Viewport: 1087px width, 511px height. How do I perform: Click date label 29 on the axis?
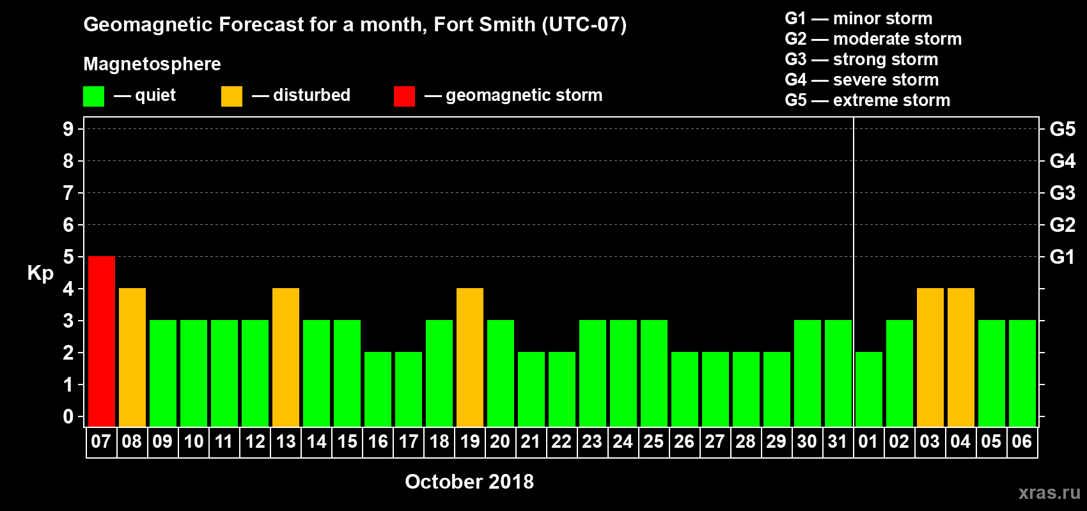(x=776, y=441)
